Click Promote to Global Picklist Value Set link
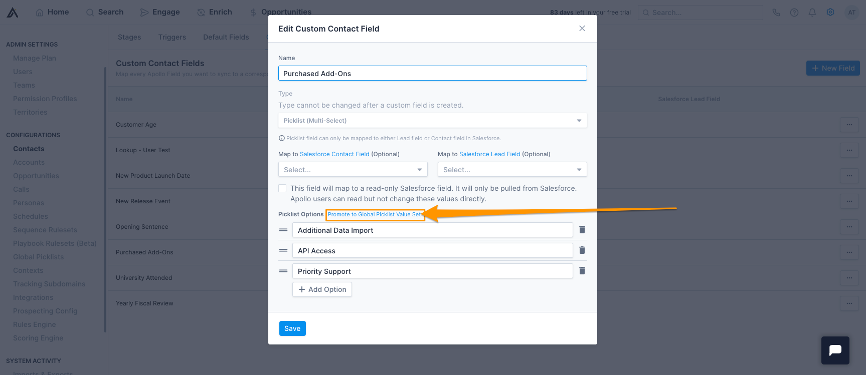This screenshot has width=866, height=375. 375,214
